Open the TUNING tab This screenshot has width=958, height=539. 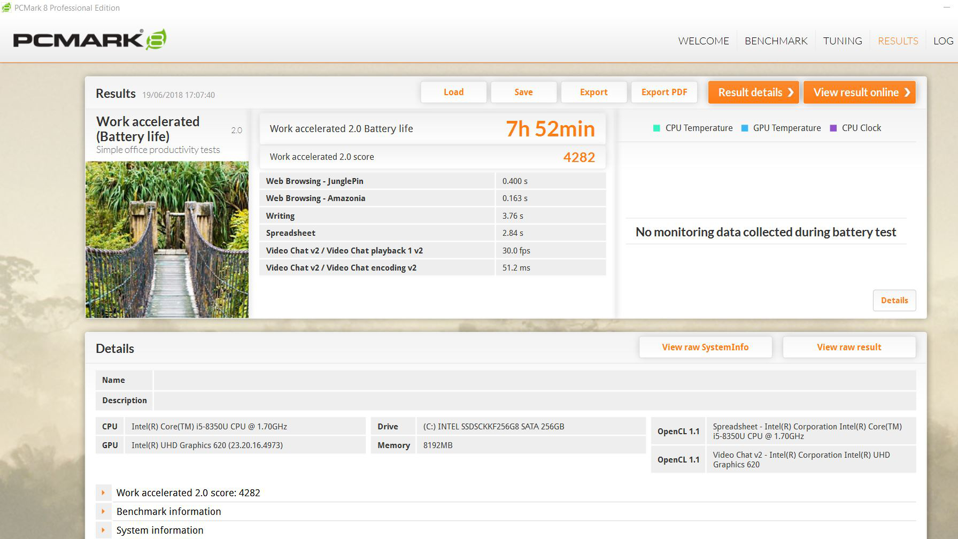[x=843, y=41]
